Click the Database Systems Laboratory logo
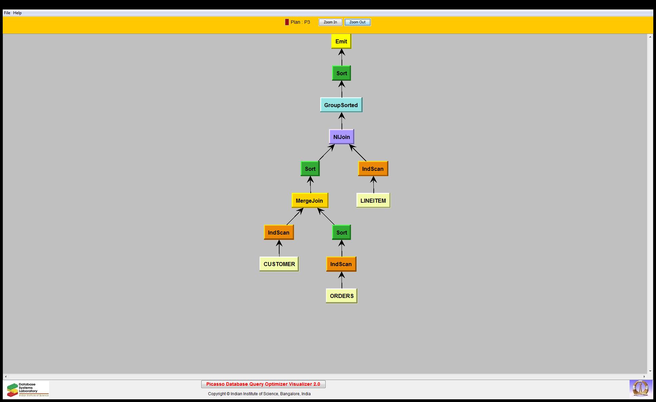This screenshot has width=656, height=402. click(28, 389)
